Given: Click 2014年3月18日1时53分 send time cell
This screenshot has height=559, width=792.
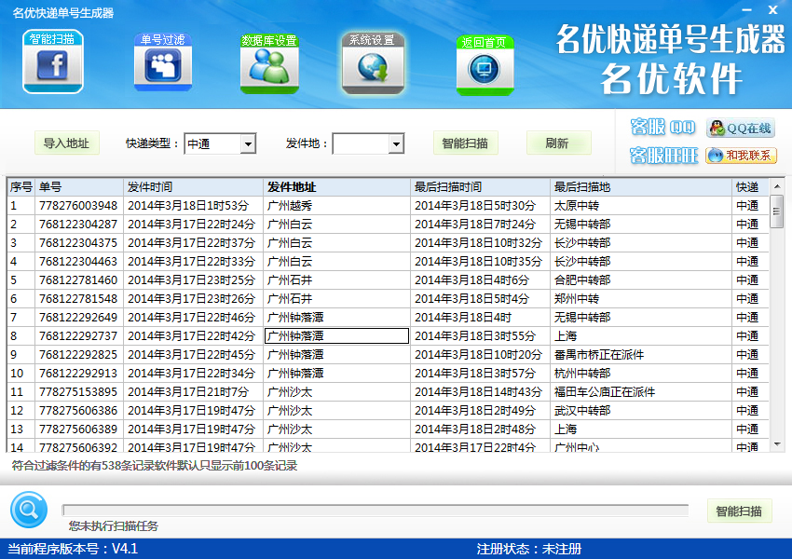Looking at the screenshot, I should pos(194,206).
